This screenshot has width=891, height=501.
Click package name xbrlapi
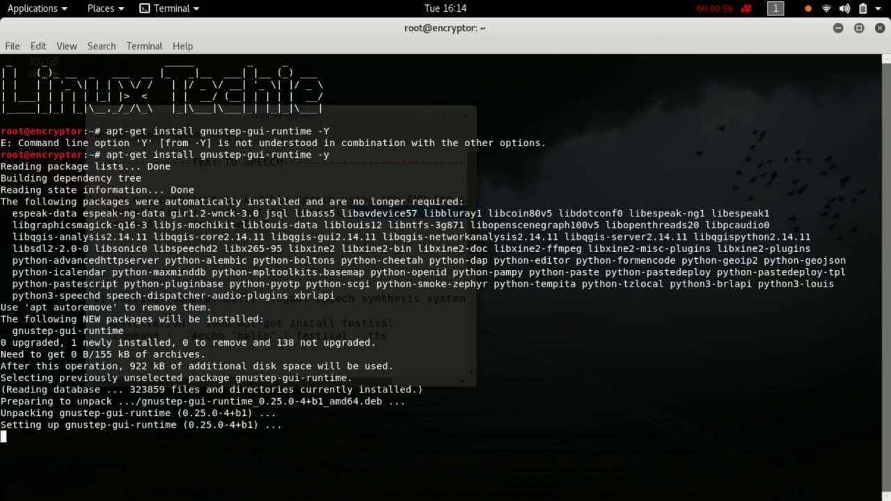point(315,296)
